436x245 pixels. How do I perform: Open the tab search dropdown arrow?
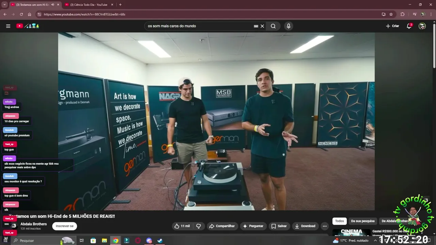(x=4, y=5)
